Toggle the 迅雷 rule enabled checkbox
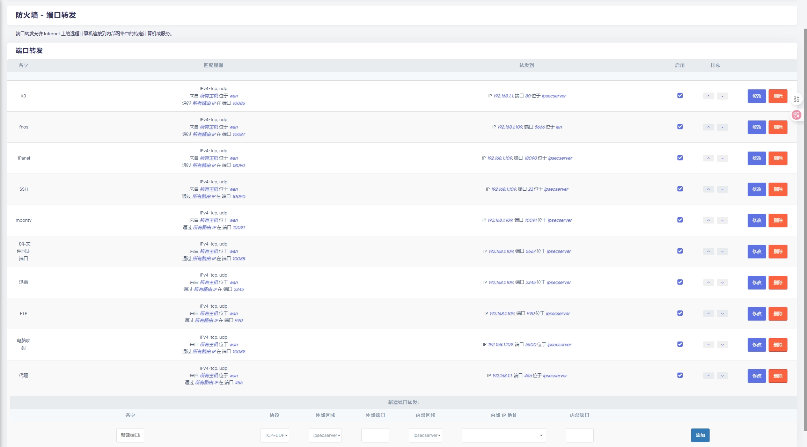807x447 pixels. (x=680, y=282)
